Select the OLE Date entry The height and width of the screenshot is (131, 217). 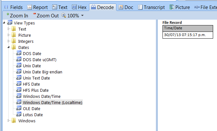coord(32,108)
